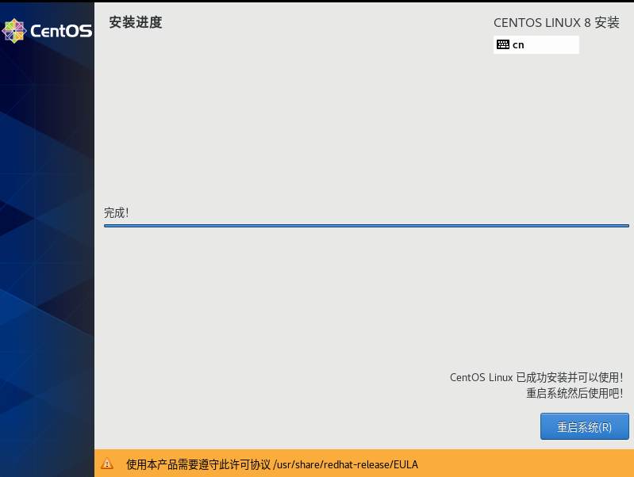Viewport: 634px width, 477px height.
Task: Click the 重启系统然后使用吧 prompt text
Action: tap(574, 393)
